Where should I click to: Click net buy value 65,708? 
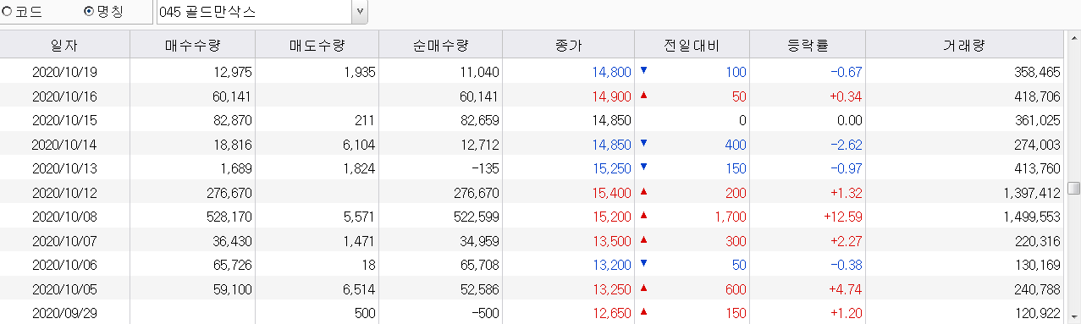(x=480, y=265)
